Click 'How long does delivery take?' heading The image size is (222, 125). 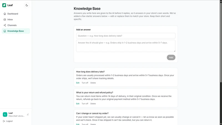pos(90,72)
